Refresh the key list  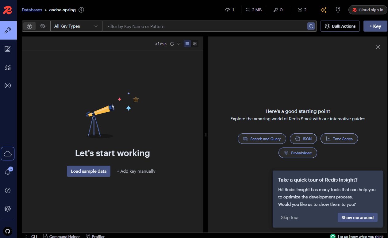(x=172, y=44)
